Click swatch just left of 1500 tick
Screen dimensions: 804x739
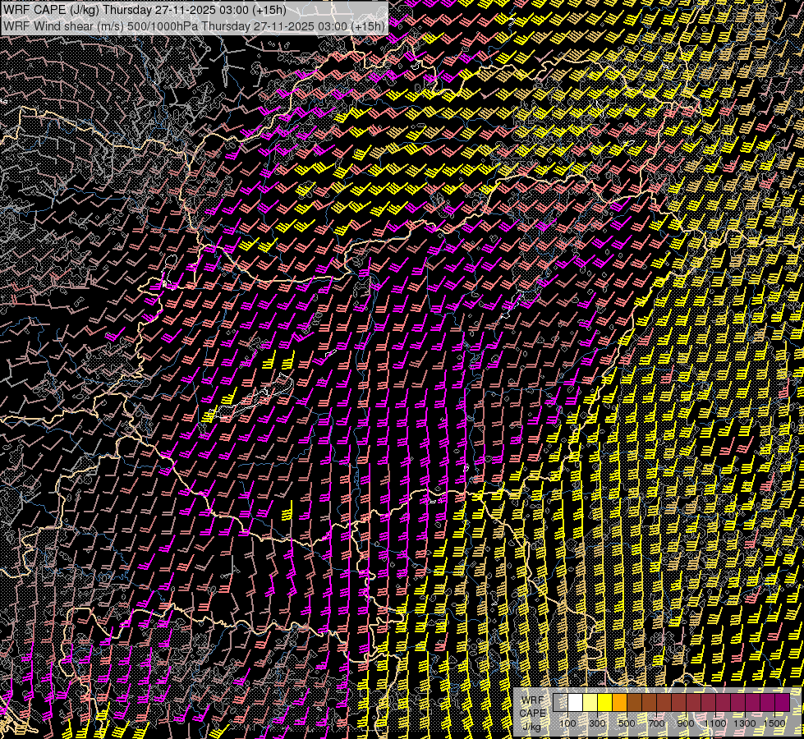point(767,703)
